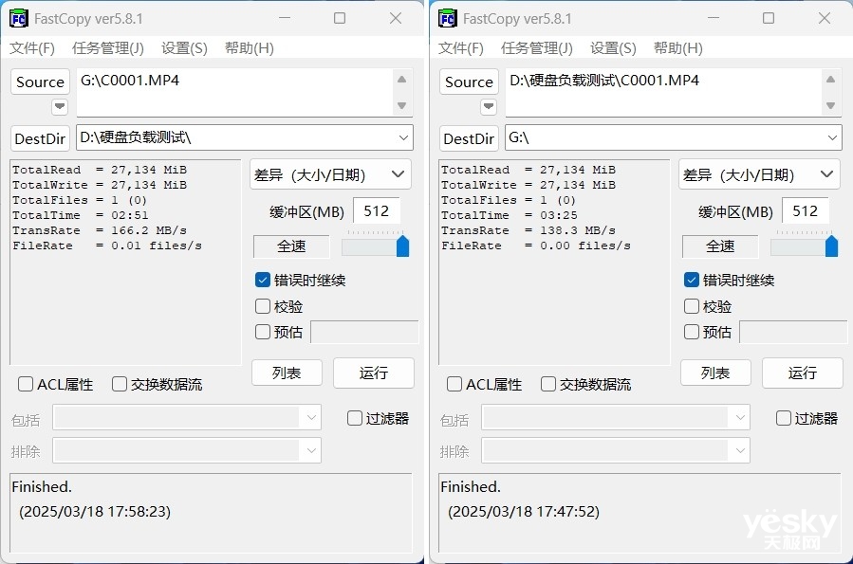Uncheck 错误时继续 in right window

[692, 280]
